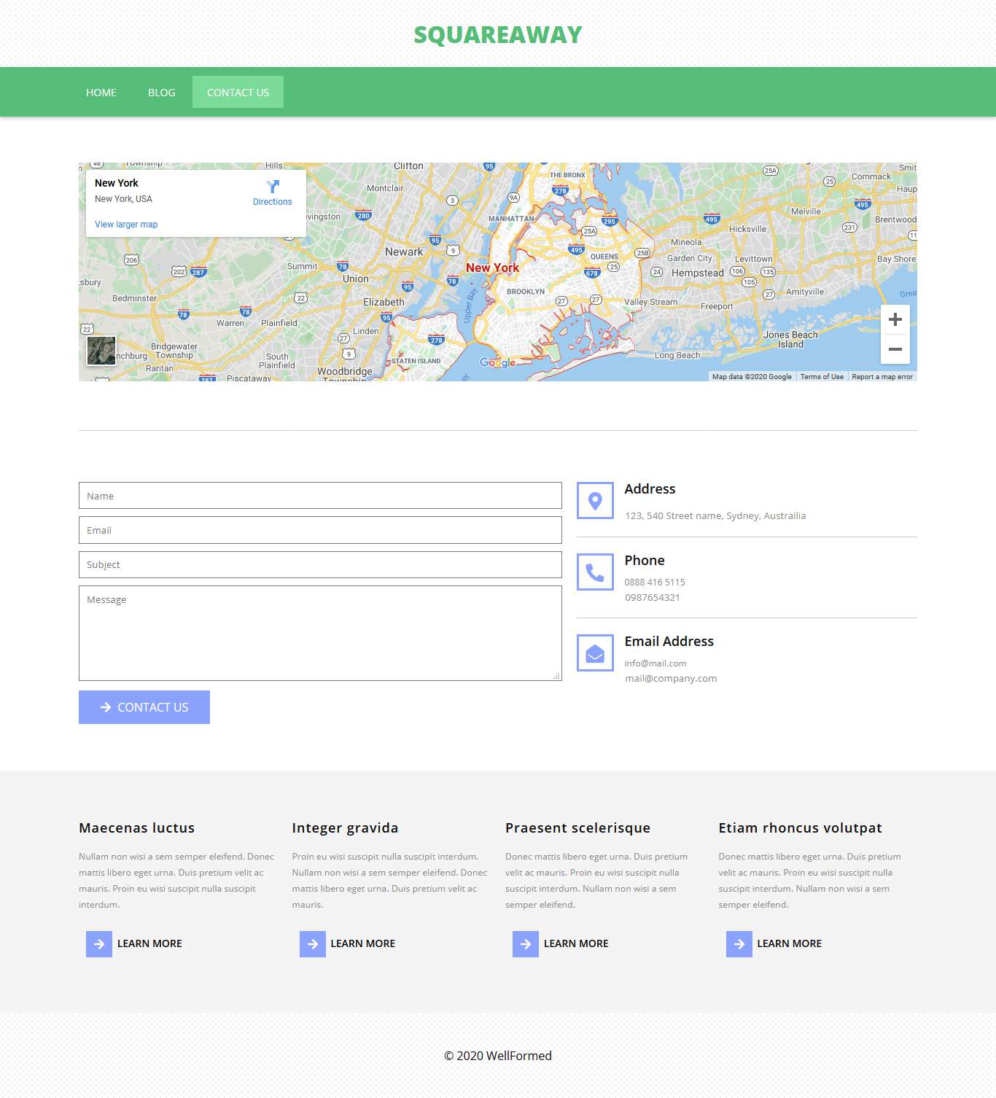Click the Address location pin icon
This screenshot has height=1098, width=996.
coord(595,501)
